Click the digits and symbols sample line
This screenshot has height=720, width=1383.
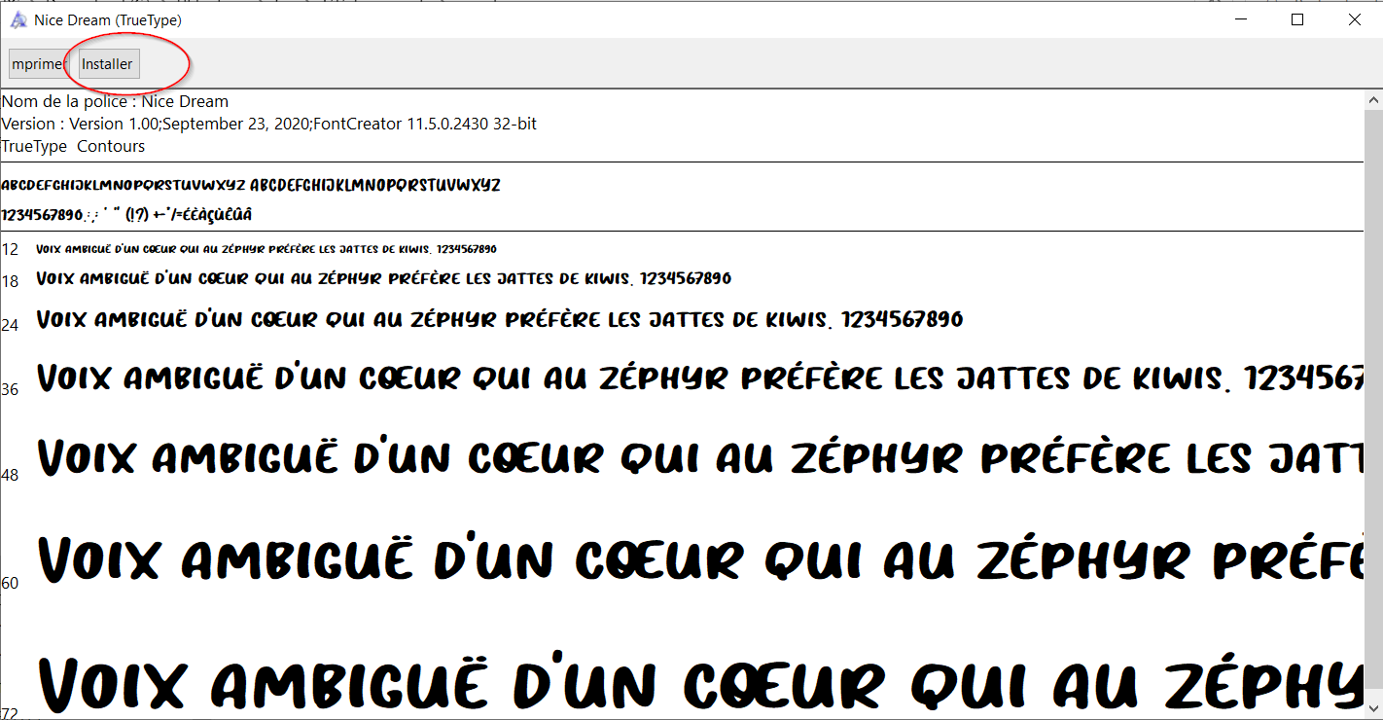point(126,214)
